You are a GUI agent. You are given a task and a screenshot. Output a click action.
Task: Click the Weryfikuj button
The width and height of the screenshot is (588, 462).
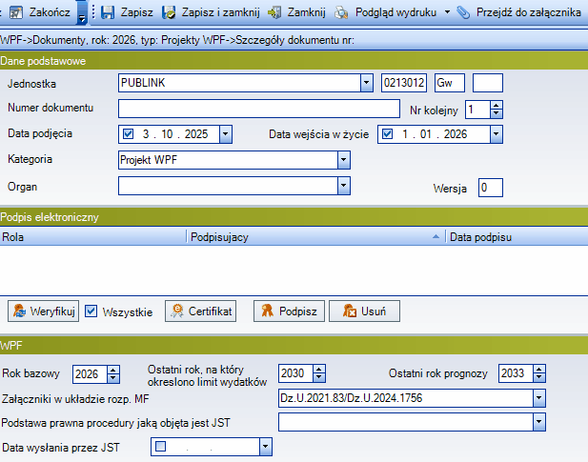[x=43, y=311]
